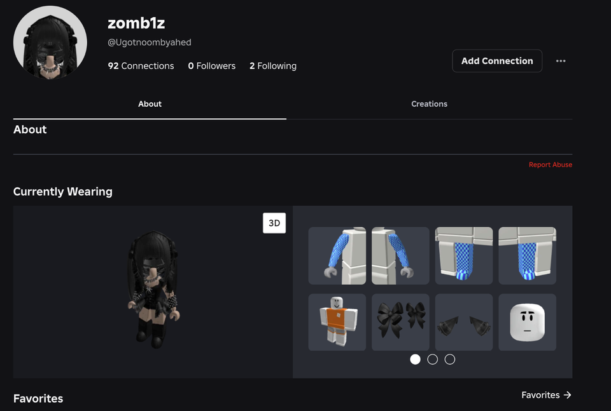
Task: Select the black bows hair accessory
Action: (400, 322)
